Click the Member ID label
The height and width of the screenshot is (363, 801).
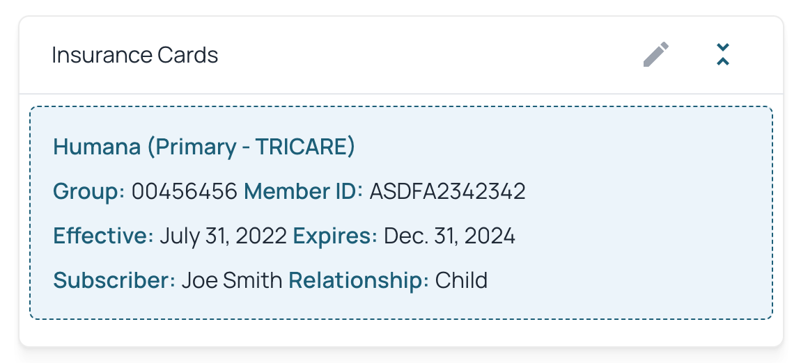304,192
